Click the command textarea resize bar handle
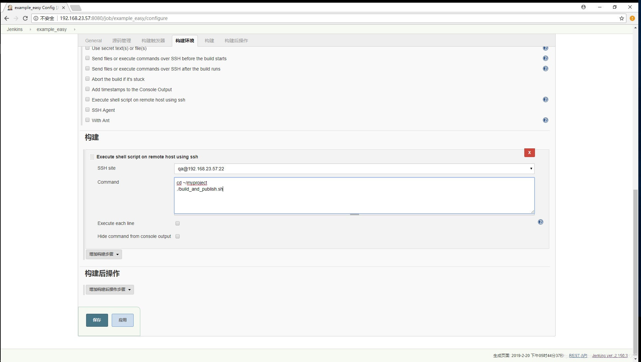Viewport: 641px width, 362px height. [354, 214]
